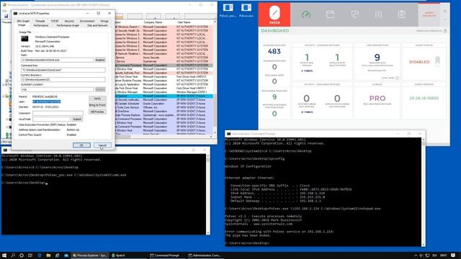Image resolution: width=461 pixels, height=259 pixels.
Task: Click the Command line input field
Action: 63,70
